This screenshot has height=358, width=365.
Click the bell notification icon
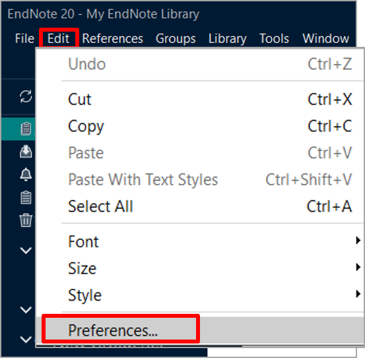pos(26,174)
